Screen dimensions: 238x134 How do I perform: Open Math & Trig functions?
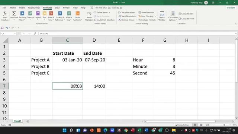pyautogui.click(x=69, y=16)
